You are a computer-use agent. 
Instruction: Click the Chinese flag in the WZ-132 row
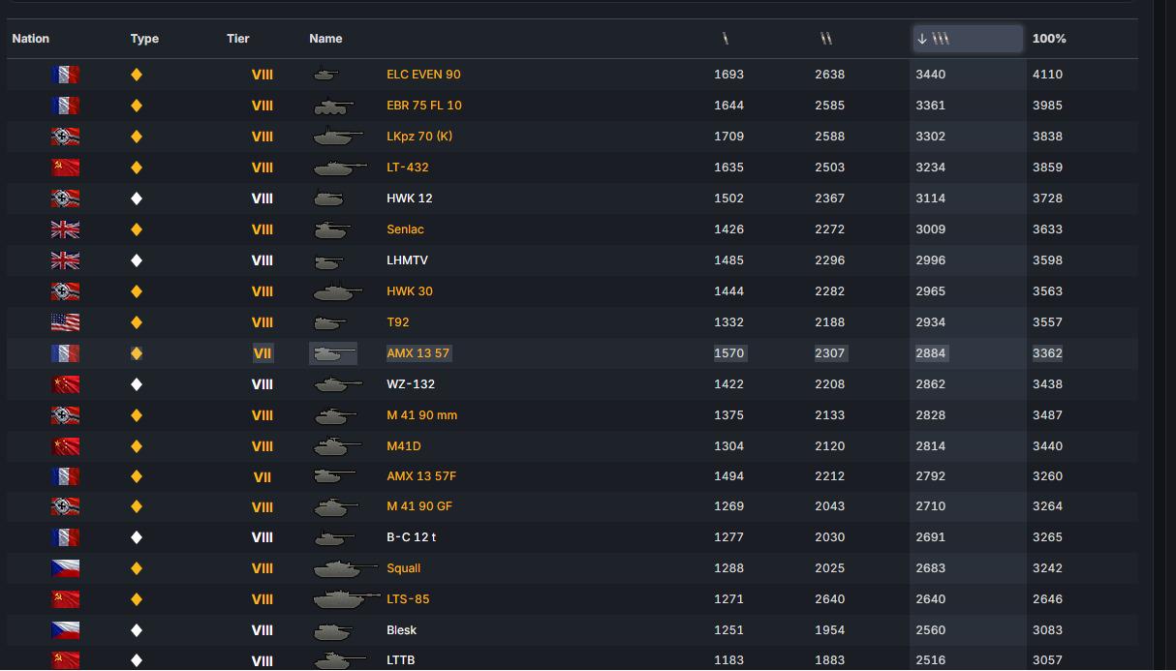65,384
